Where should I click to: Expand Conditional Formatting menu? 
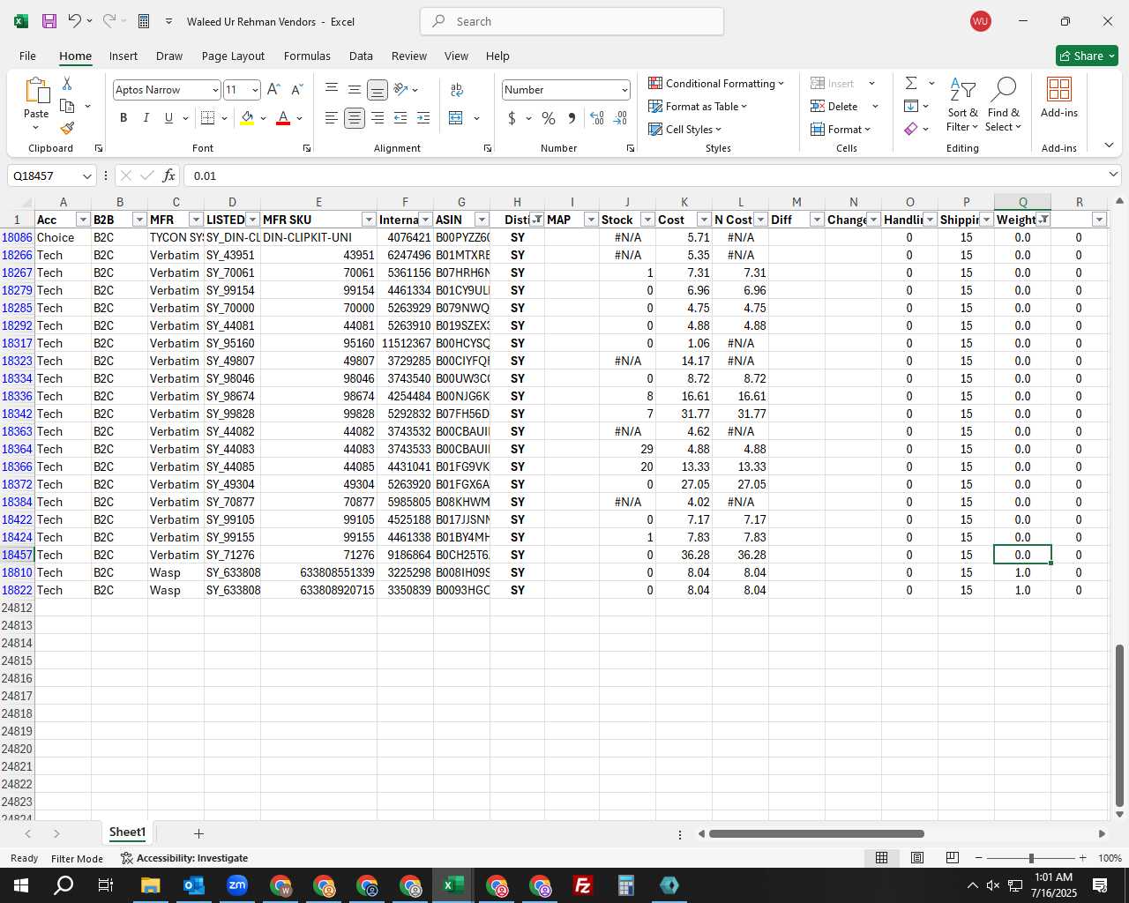pos(716,83)
